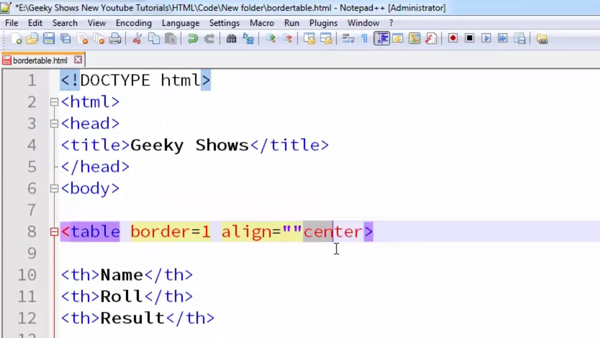Print the document using the printer icon
Image resolution: width=600 pixels, height=338 pixels.
(115, 39)
